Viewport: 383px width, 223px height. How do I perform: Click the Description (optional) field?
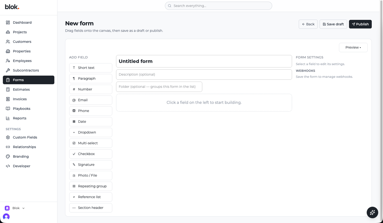tap(204, 74)
